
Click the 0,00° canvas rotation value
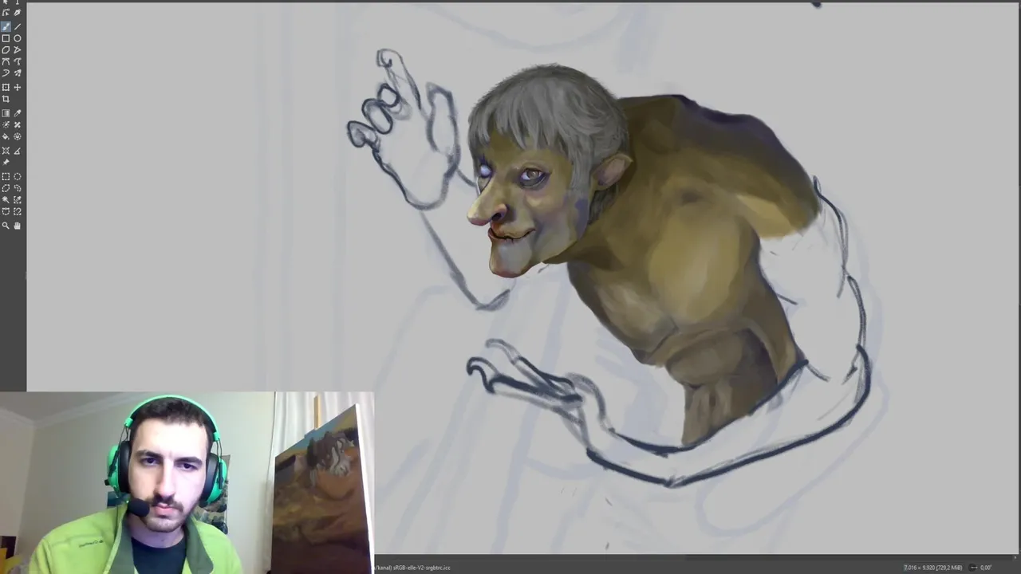pyautogui.click(x=986, y=568)
